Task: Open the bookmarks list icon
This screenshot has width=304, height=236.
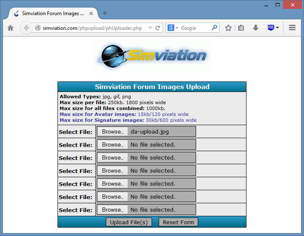Action: tap(241, 28)
